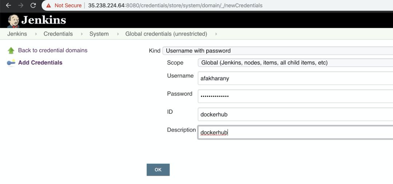Screen dimensions: 393x184
Task: Reload the page with refresh icon
Action: pos(33,5)
